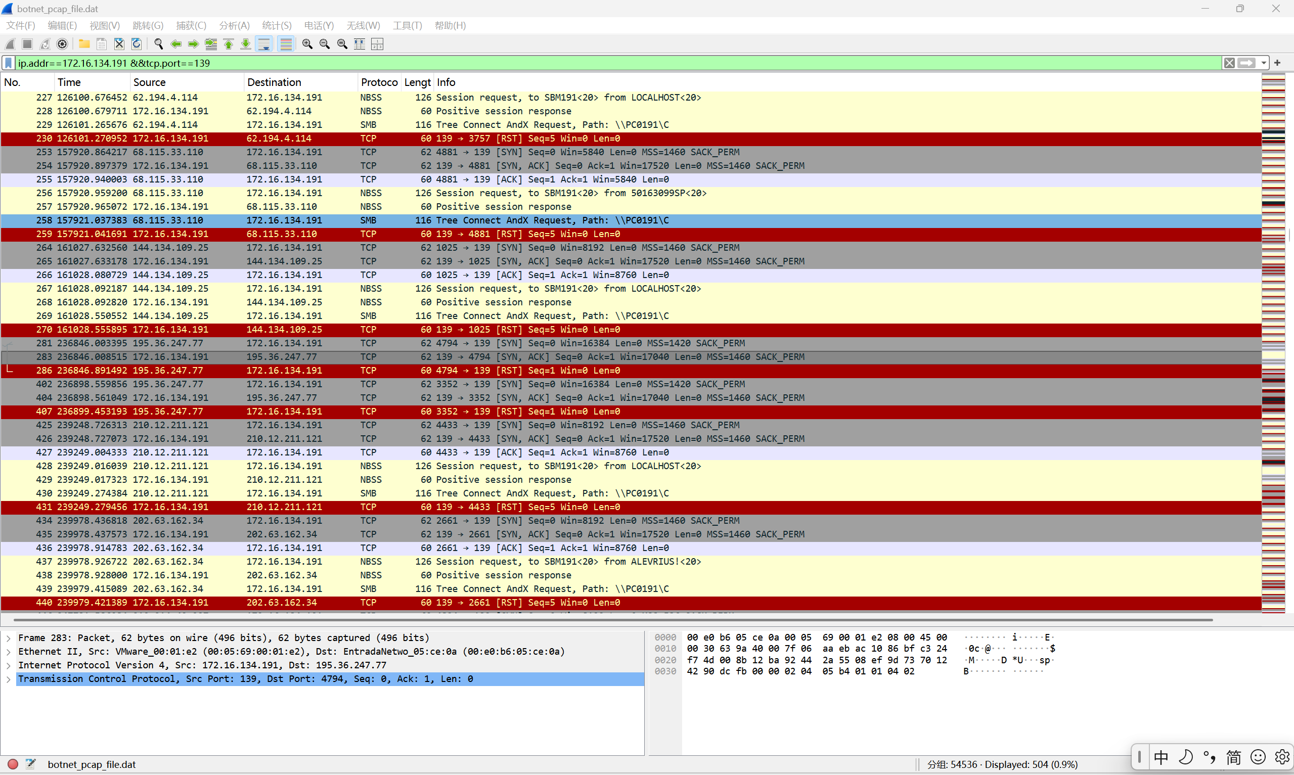Open the 分析(A) menu
Image resolution: width=1294 pixels, height=775 pixels.
(x=234, y=26)
